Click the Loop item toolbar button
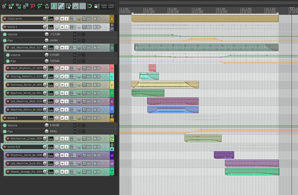298x195 pixels. tap(104, 6)
